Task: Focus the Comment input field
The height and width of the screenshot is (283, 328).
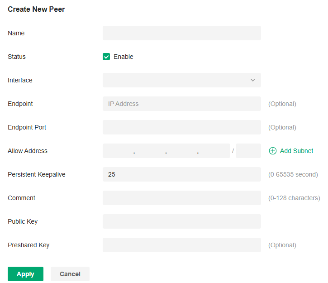Action: (181, 198)
